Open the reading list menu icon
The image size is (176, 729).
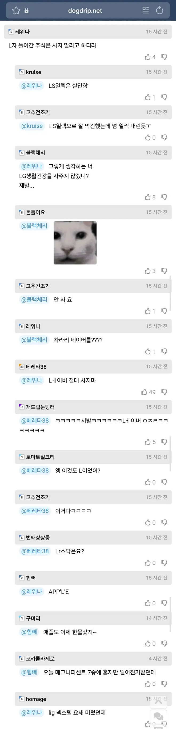pos(146,10)
